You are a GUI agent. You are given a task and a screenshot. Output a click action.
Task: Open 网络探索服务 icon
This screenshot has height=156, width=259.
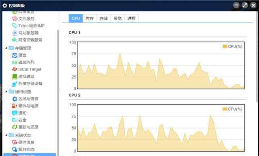[15, 40]
